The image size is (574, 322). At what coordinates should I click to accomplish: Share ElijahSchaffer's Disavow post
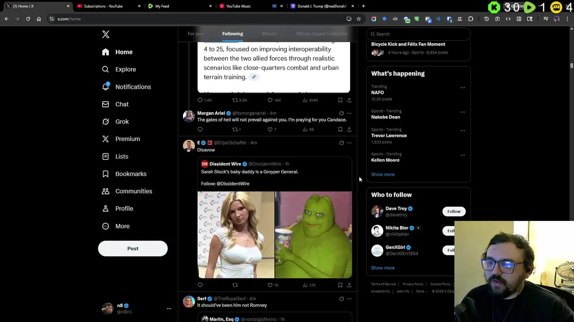click(349, 285)
